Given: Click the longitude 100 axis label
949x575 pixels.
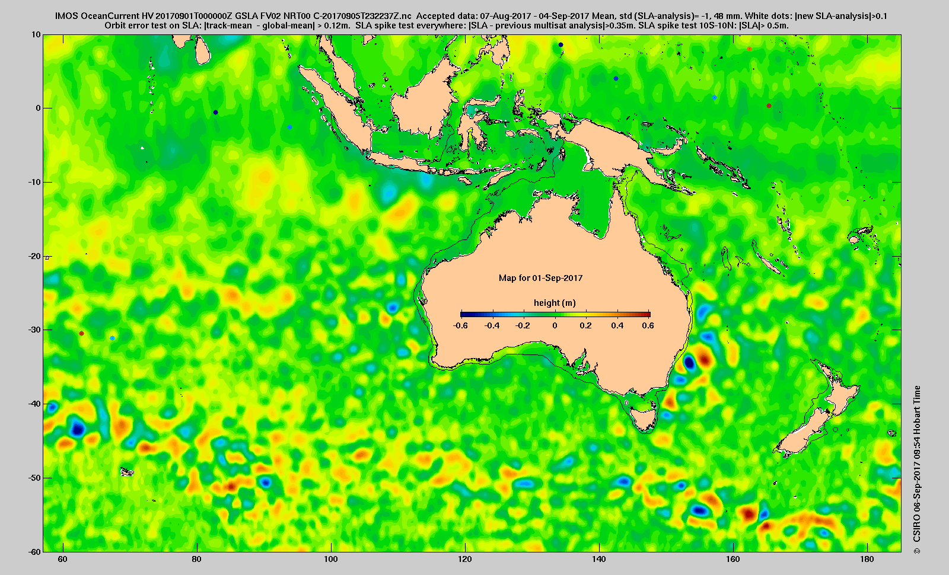Looking at the screenshot, I should [x=330, y=559].
